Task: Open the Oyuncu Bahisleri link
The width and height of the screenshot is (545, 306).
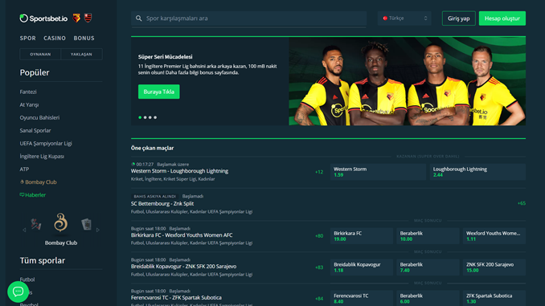Action: point(39,117)
